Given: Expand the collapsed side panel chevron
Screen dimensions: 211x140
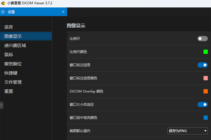Looking at the screenshot, I should click(x=1, y=105).
